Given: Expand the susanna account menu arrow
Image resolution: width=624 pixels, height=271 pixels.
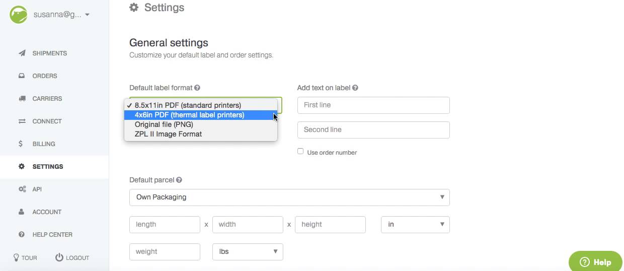Looking at the screenshot, I should tap(87, 15).
